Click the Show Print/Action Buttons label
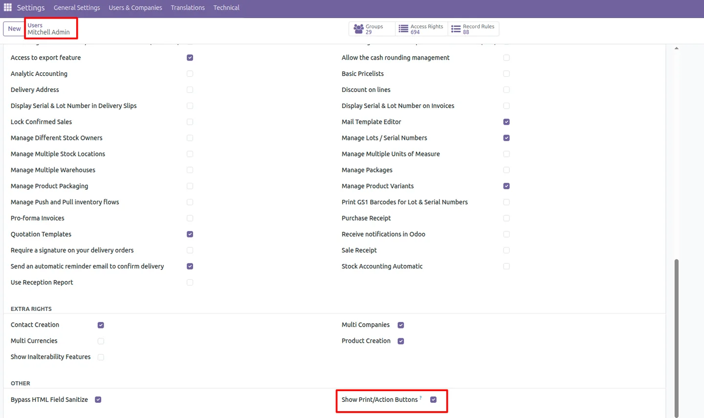 tap(379, 400)
